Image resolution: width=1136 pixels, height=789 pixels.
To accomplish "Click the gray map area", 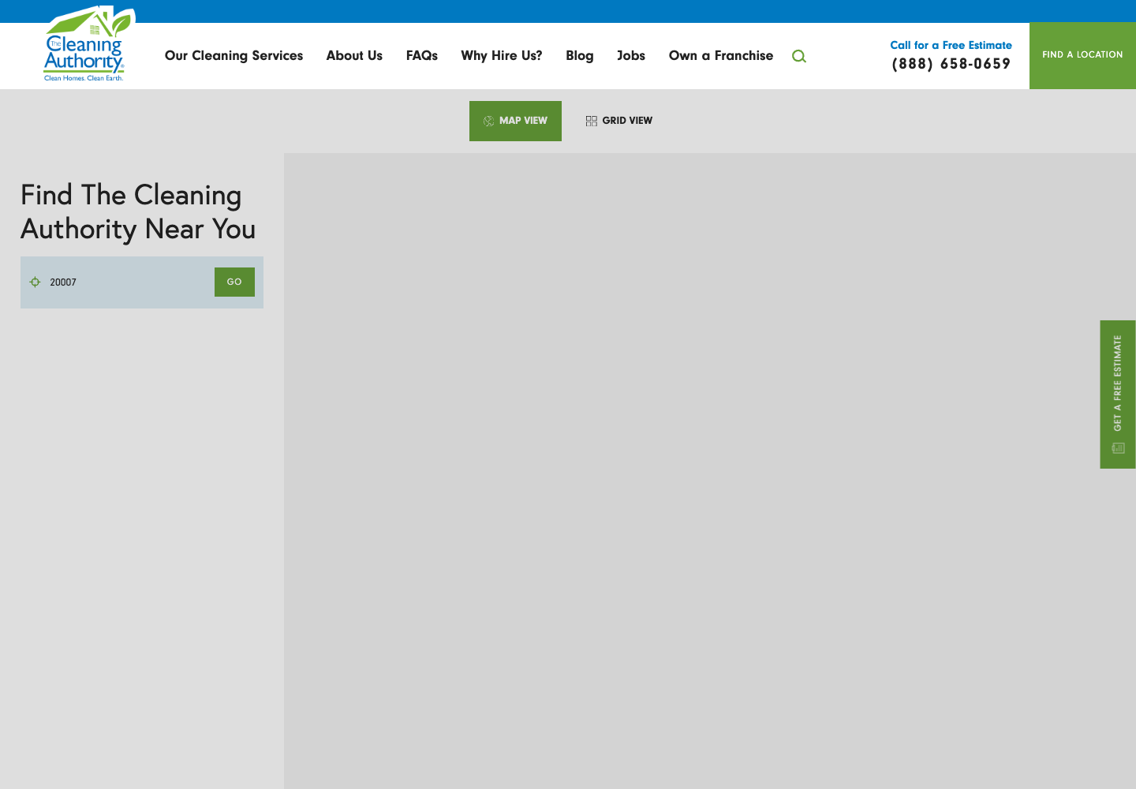I will 710,471.
